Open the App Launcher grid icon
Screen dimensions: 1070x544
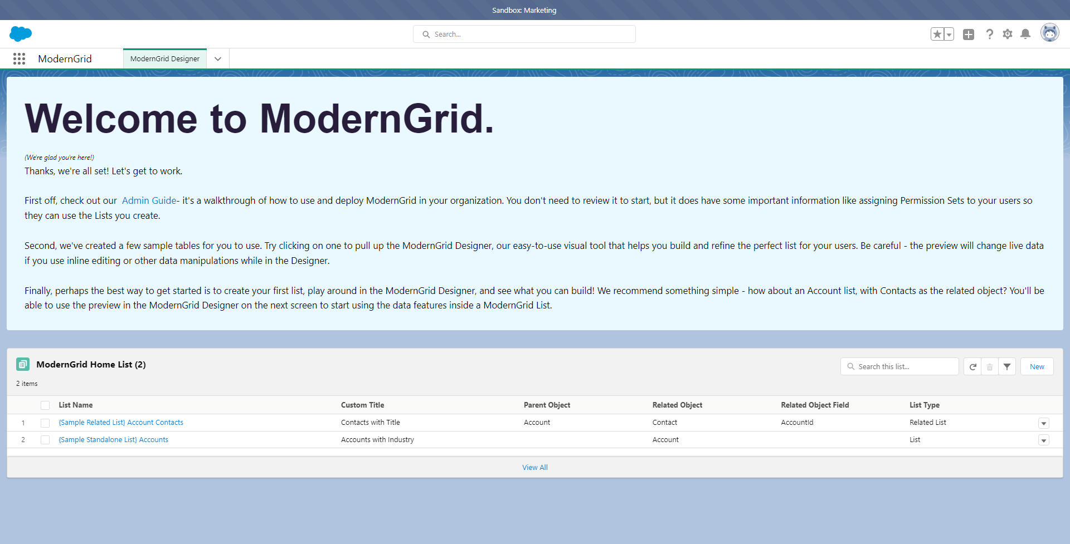tap(20, 59)
